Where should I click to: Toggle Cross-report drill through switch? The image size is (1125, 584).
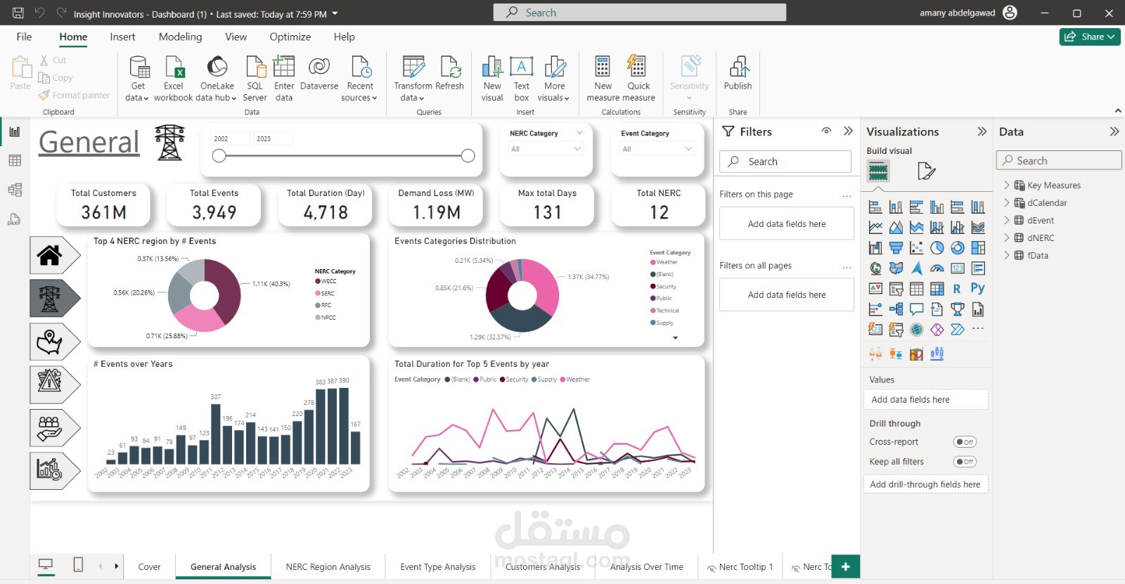[x=965, y=442]
